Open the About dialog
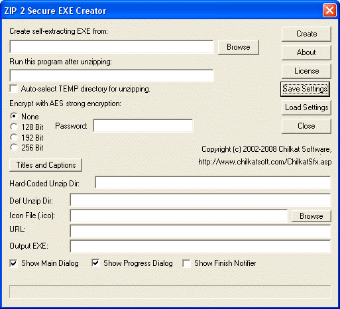Screen dimensions: 340x309 pos(306,52)
